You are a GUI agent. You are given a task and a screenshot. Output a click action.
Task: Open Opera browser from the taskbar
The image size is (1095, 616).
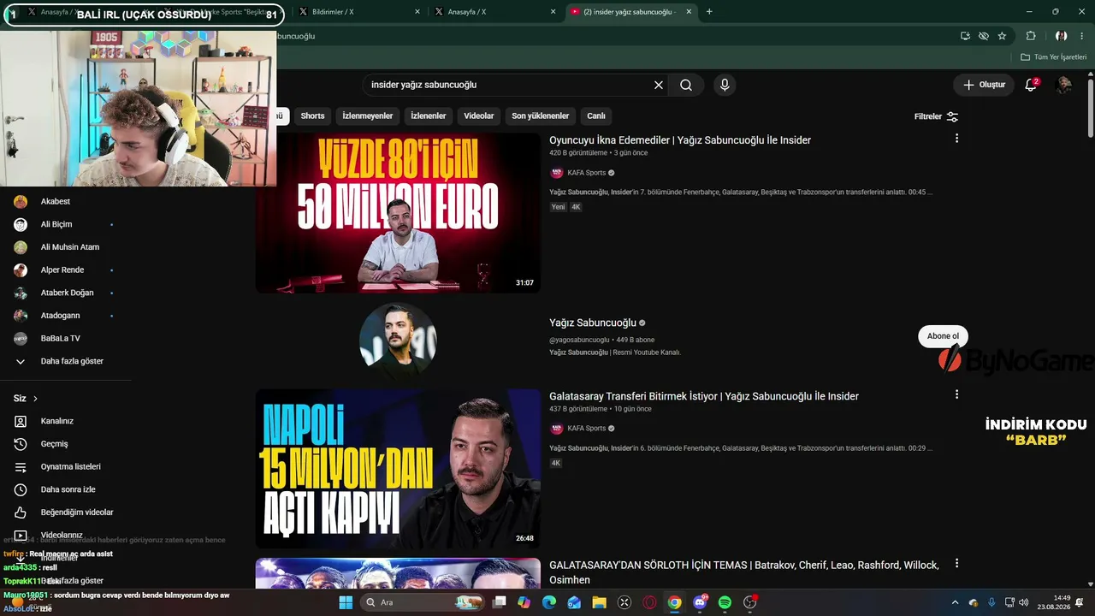coord(649,602)
